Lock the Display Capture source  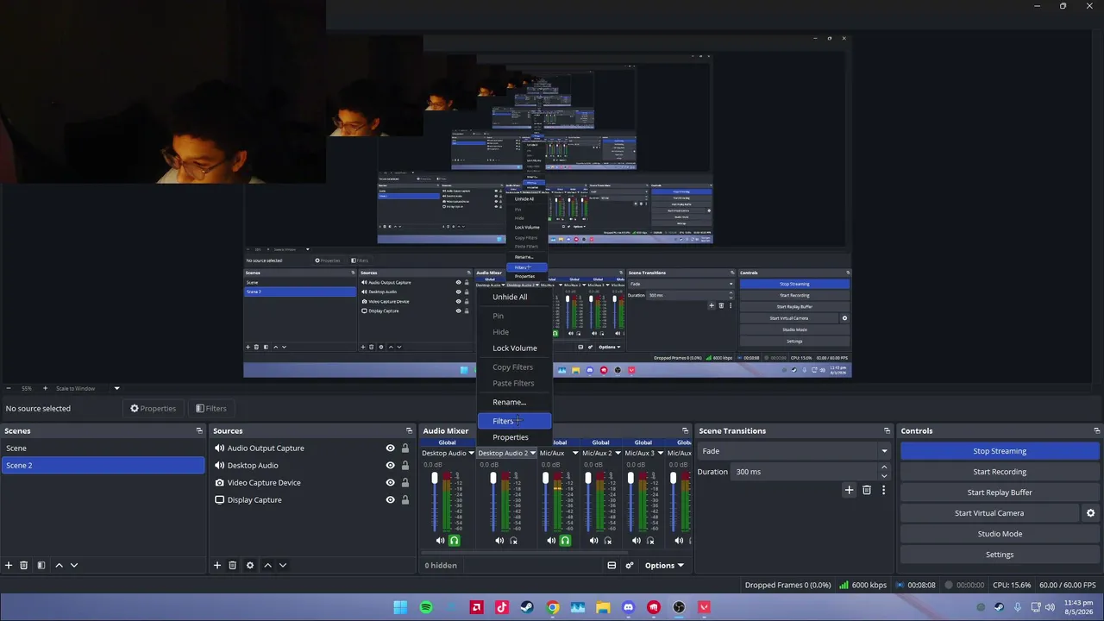[405, 500]
